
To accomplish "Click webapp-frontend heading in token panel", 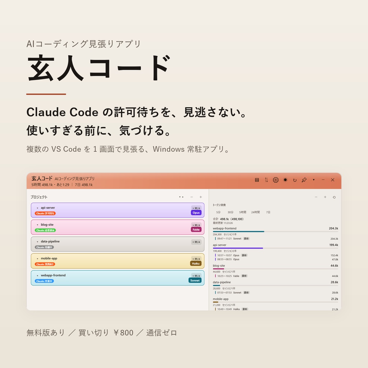I will click(x=225, y=228).
